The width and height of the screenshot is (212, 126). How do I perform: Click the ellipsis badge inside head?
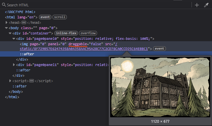(24, 22)
